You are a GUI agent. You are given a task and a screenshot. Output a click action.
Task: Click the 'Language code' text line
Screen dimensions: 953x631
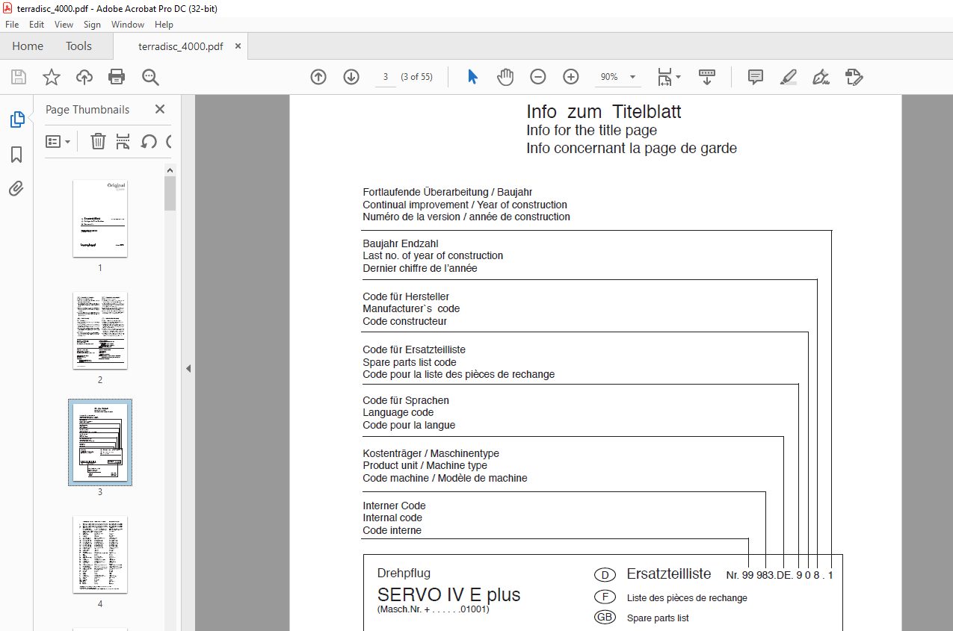[398, 412]
